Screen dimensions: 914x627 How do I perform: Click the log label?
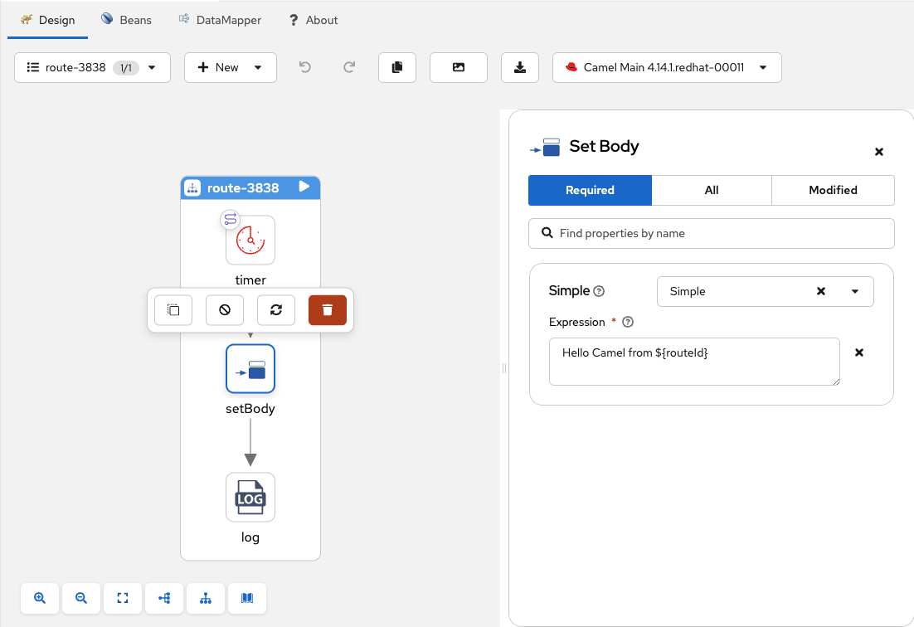pyautogui.click(x=250, y=537)
